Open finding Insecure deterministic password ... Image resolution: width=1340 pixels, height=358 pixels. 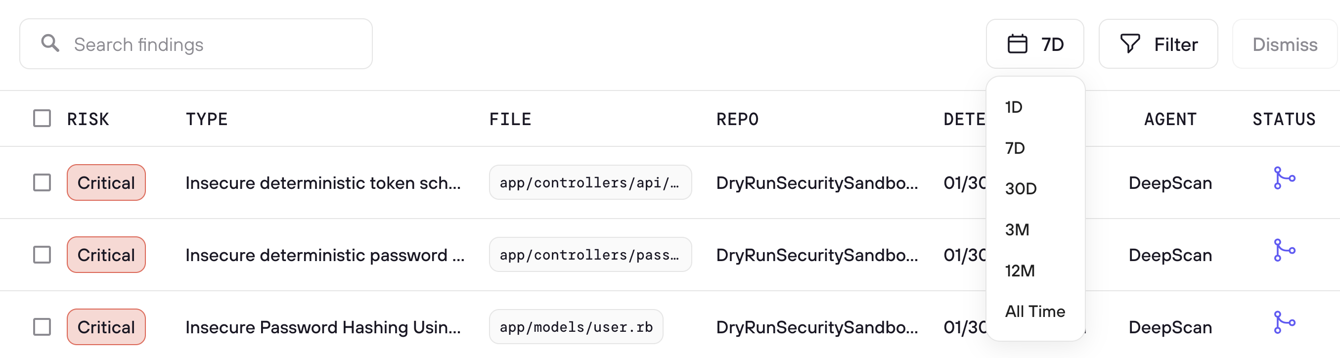click(325, 256)
